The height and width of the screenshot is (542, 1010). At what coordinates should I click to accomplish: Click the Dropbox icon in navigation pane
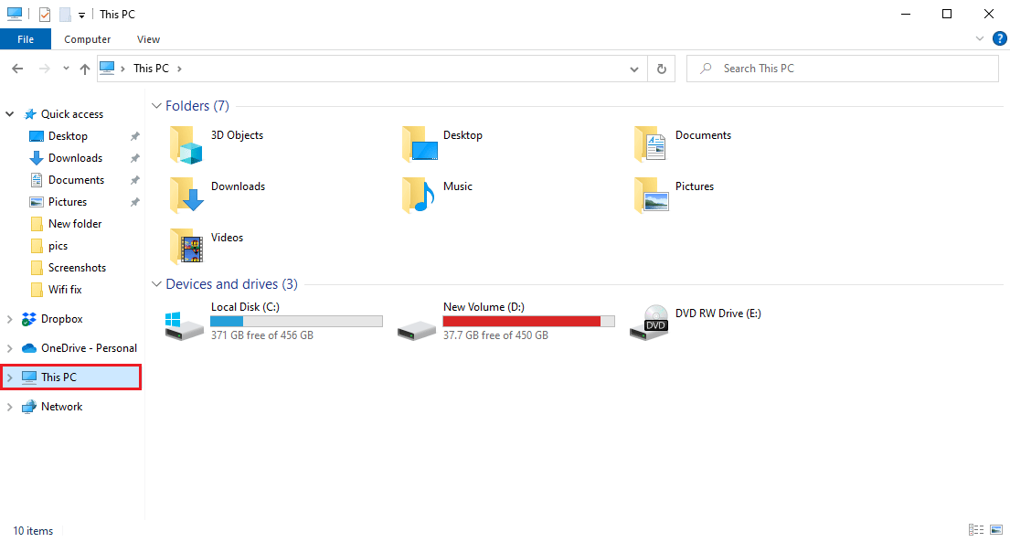tap(29, 319)
